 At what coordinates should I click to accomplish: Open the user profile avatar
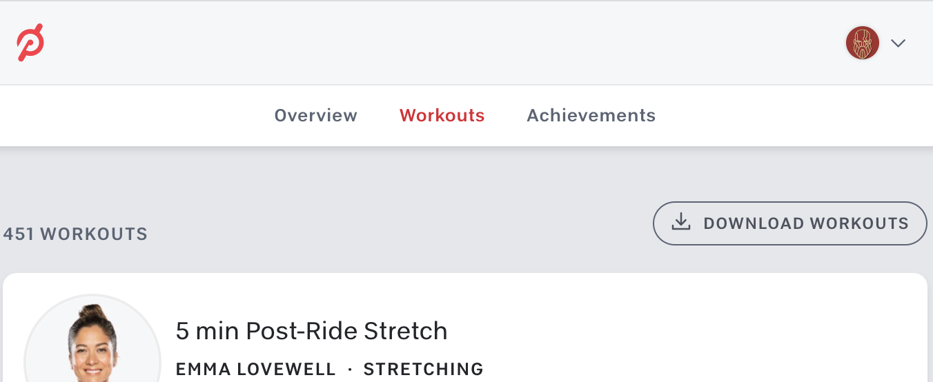pos(863,43)
